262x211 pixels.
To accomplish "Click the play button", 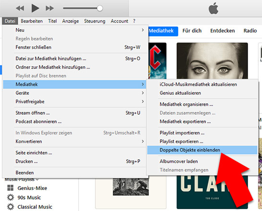I will tap(35, 8).
